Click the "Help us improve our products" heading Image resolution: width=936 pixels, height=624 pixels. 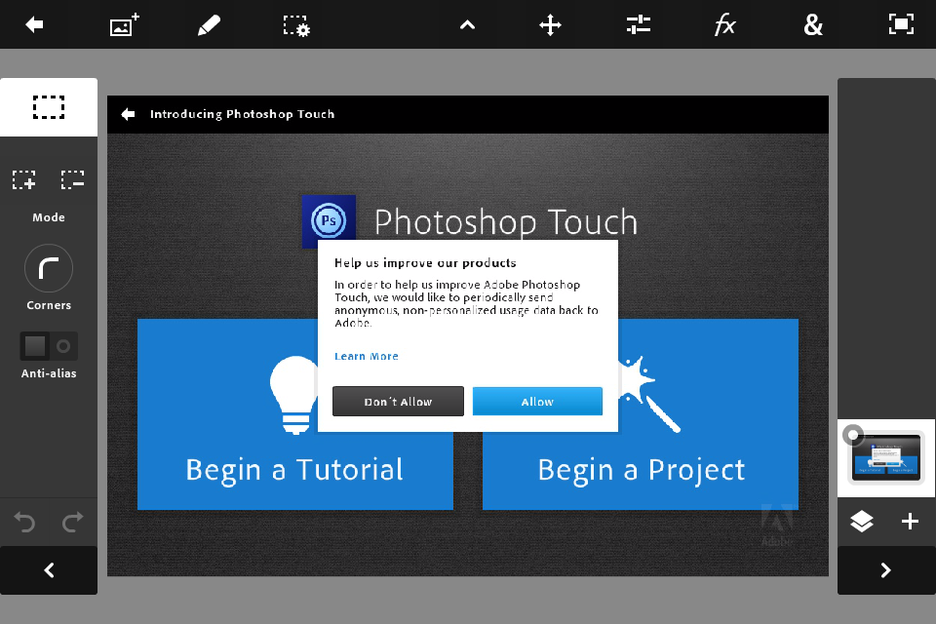[x=425, y=262]
